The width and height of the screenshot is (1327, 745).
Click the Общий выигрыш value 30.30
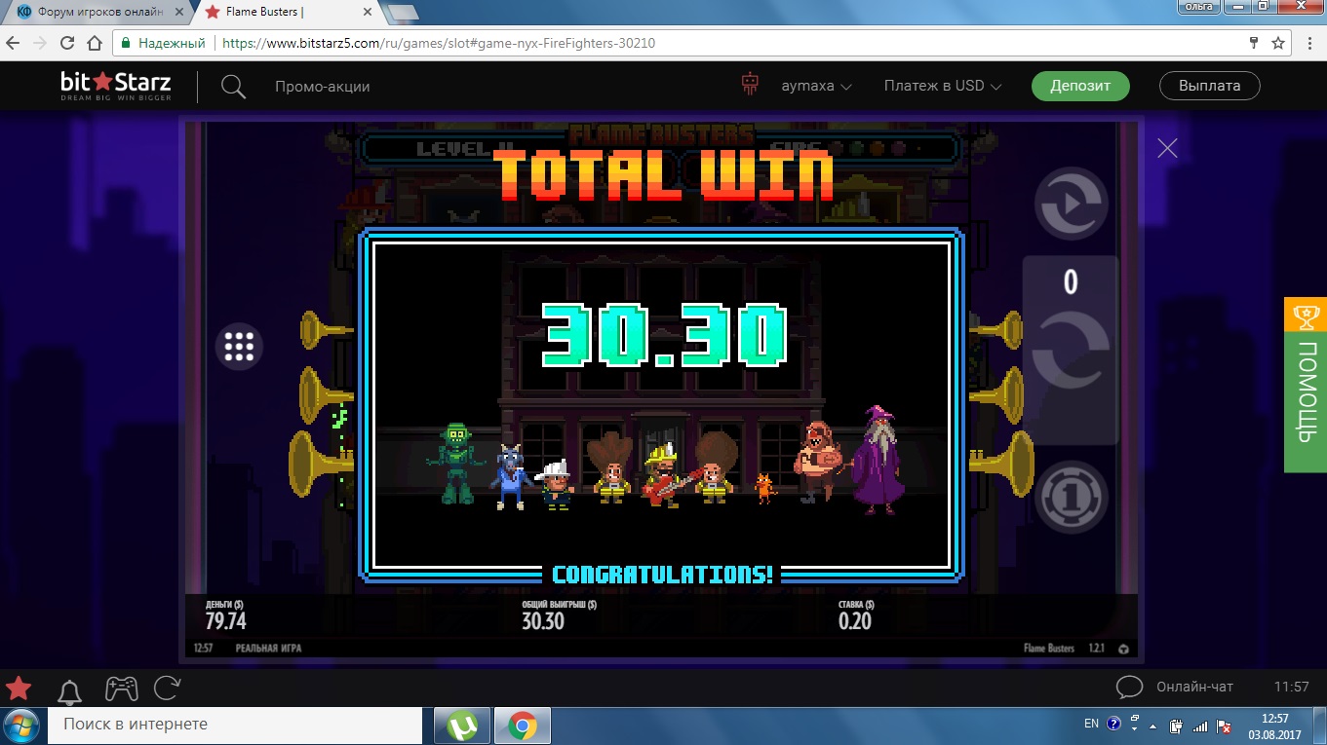point(543,621)
